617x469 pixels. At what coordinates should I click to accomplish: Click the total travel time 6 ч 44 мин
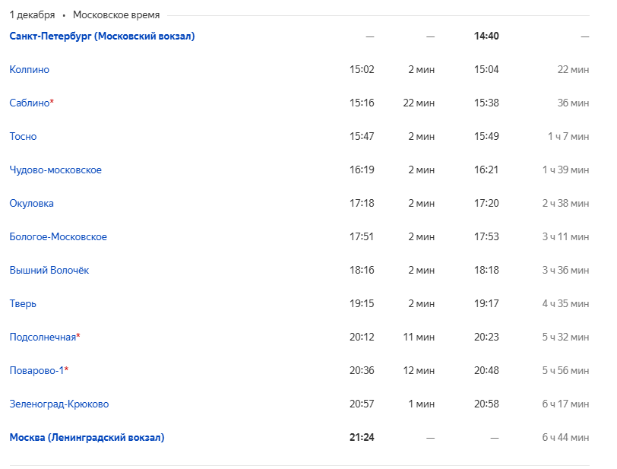coord(565,437)
